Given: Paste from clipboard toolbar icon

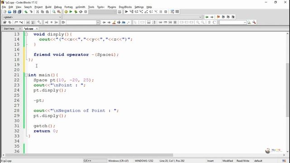Looking at the screenshot, I should point(47,12).
